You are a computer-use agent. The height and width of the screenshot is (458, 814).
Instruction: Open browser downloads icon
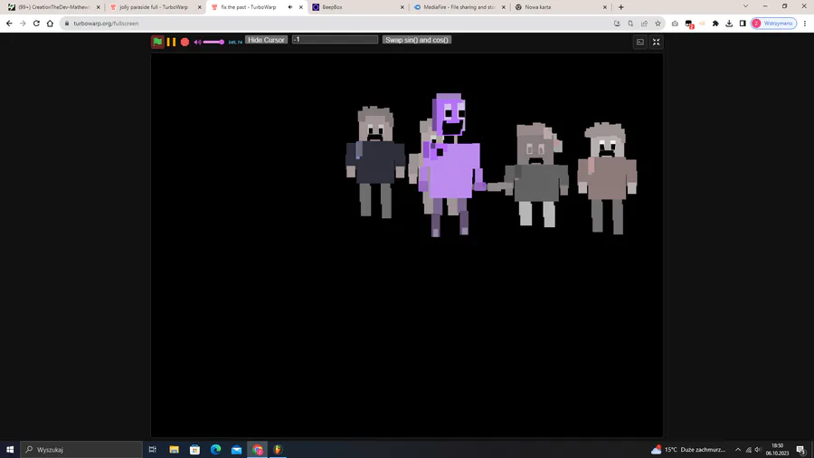coord(729,24)
